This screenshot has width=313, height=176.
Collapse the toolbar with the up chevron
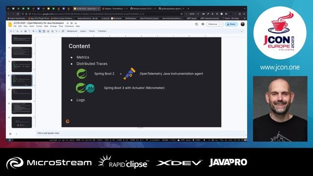(x=242, y=31)
